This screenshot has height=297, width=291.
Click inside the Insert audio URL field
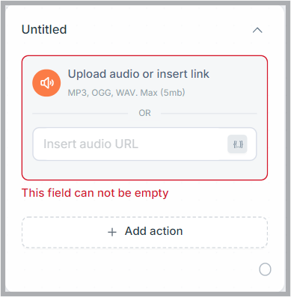tap(144, 144)
